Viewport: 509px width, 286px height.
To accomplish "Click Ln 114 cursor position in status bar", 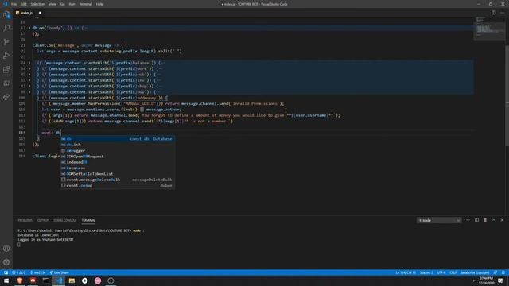I will (x=406, y=272).
